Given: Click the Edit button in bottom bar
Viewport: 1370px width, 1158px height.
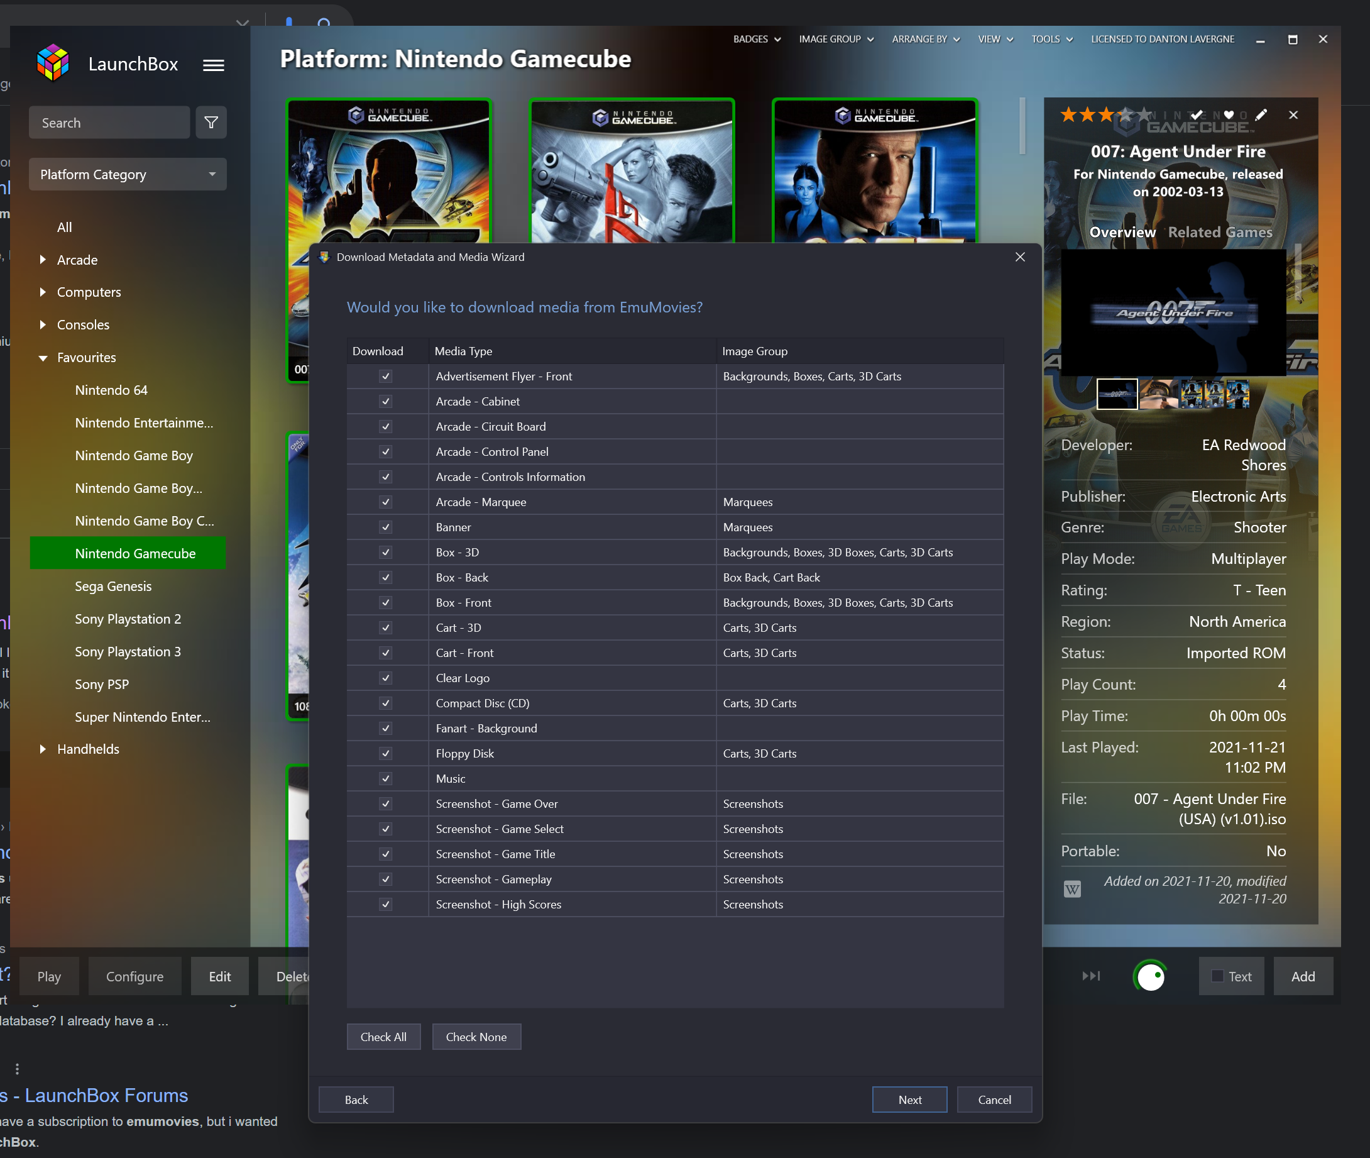Looking at the screenshot, I should [x=220, y=976].
